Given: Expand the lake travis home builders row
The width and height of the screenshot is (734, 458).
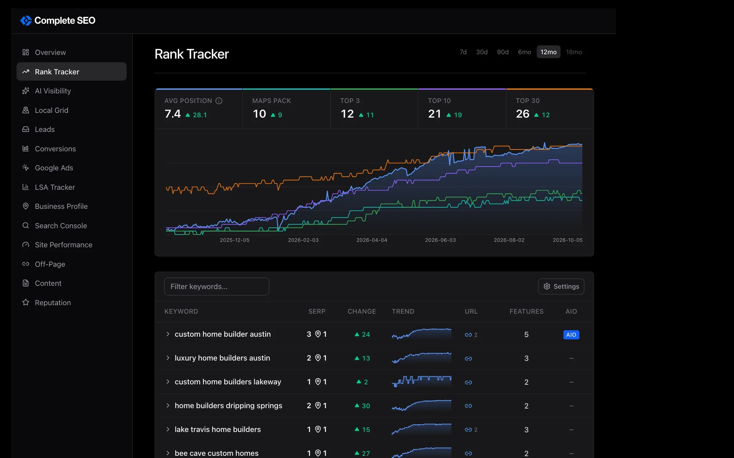Looking at the screenshot, I should (168, 429).
